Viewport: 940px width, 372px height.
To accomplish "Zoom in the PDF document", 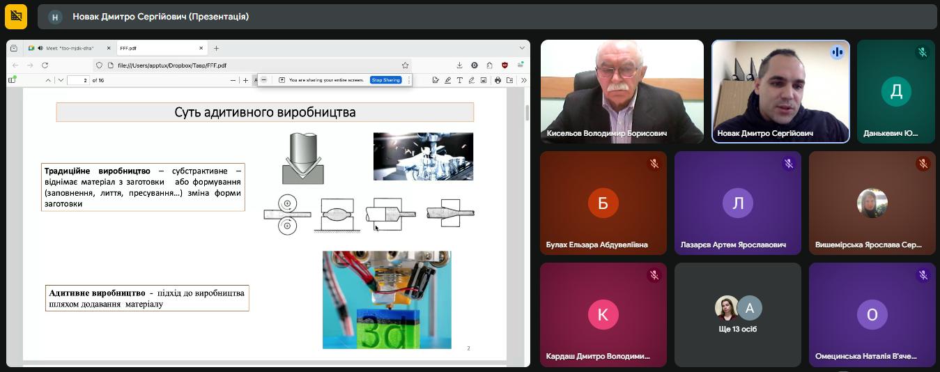I will (x=245, y=80).
